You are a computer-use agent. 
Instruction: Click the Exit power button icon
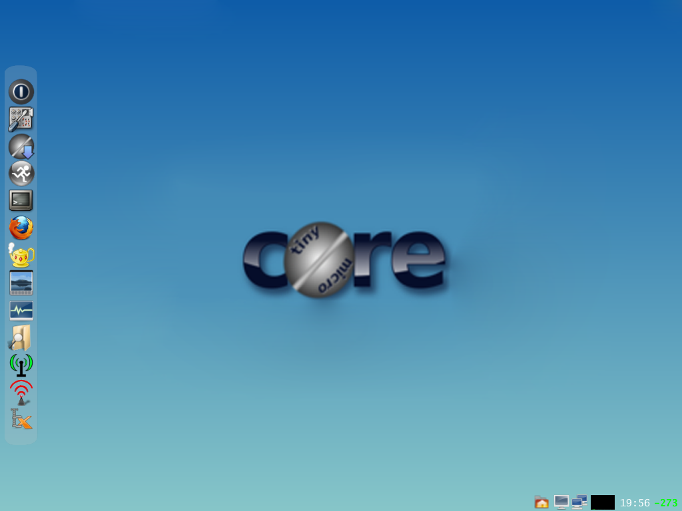[x=21, y=92]
